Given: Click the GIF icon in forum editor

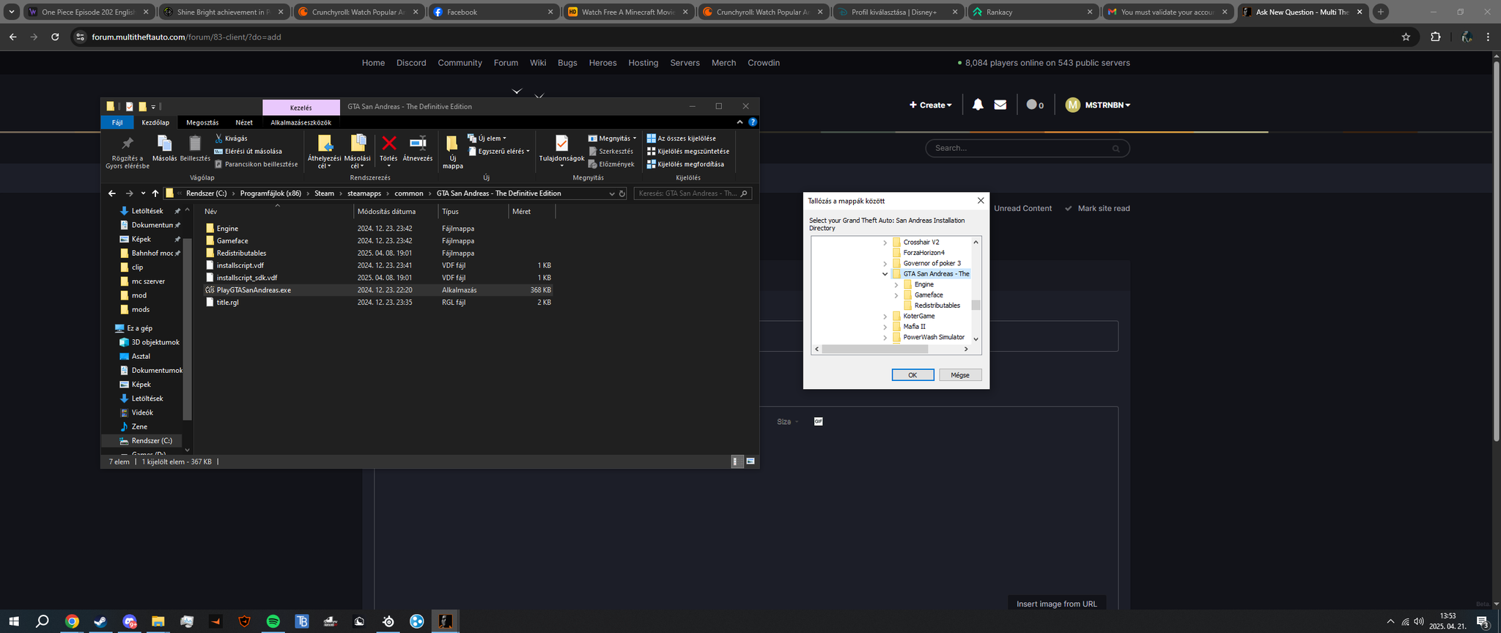Looking at the screenshot, I should click(x=819, y=421).
